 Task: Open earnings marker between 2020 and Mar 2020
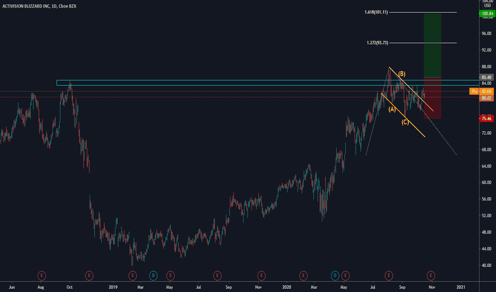coord(303,276)
